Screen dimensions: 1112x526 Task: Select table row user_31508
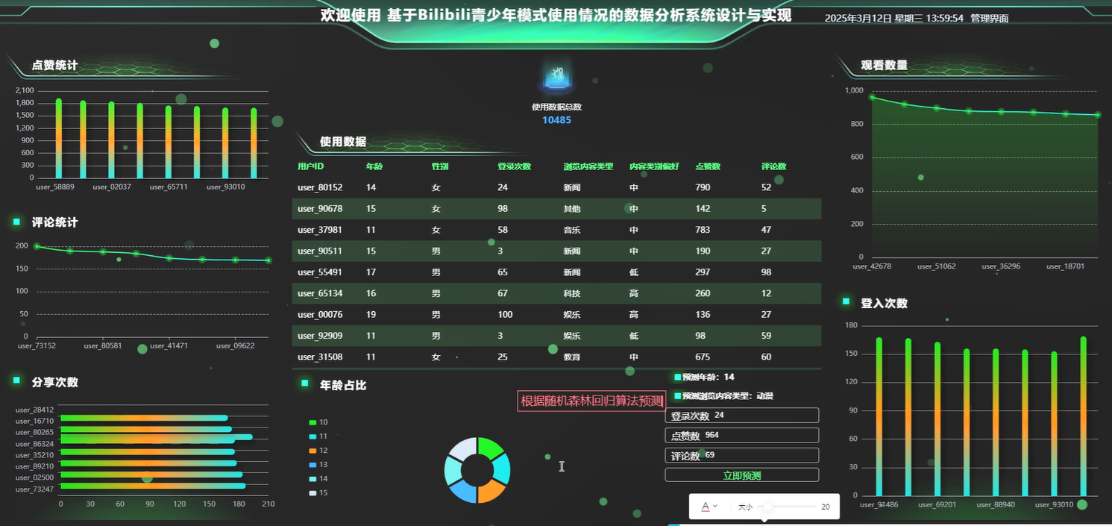pyautogui.click(x=556, y=357)
